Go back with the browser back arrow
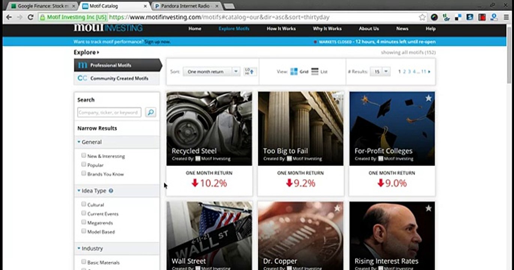Screen dimensions: 514x270 [x=9, y=17]
